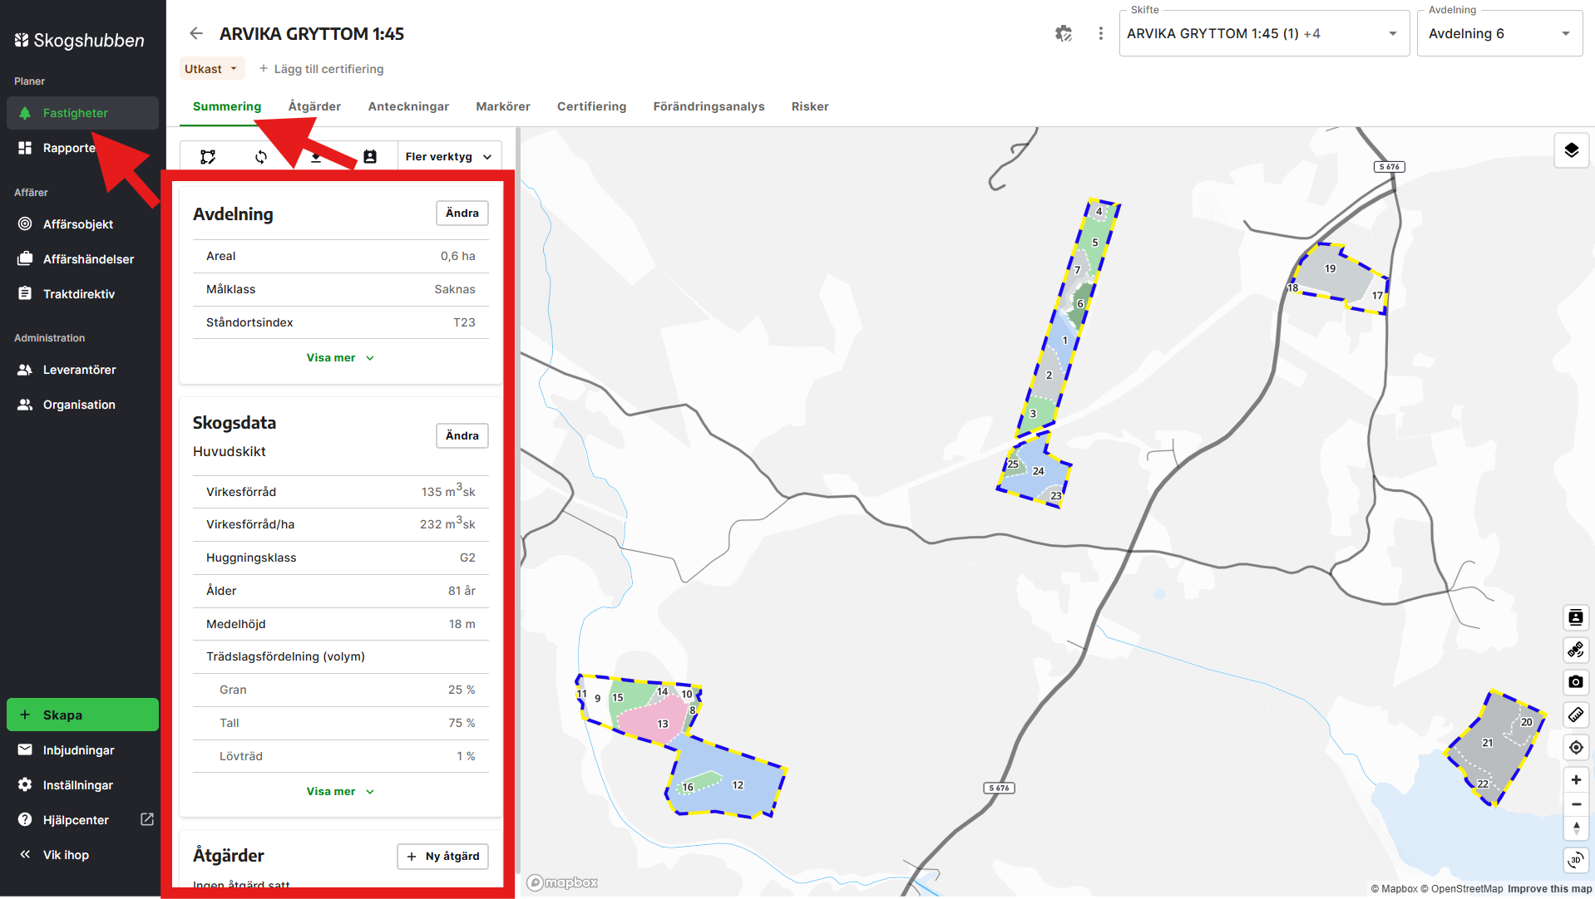This screenshot has width=1595, height=899.
Task: Zoom in on the map
Action: tap(1575, 780)
